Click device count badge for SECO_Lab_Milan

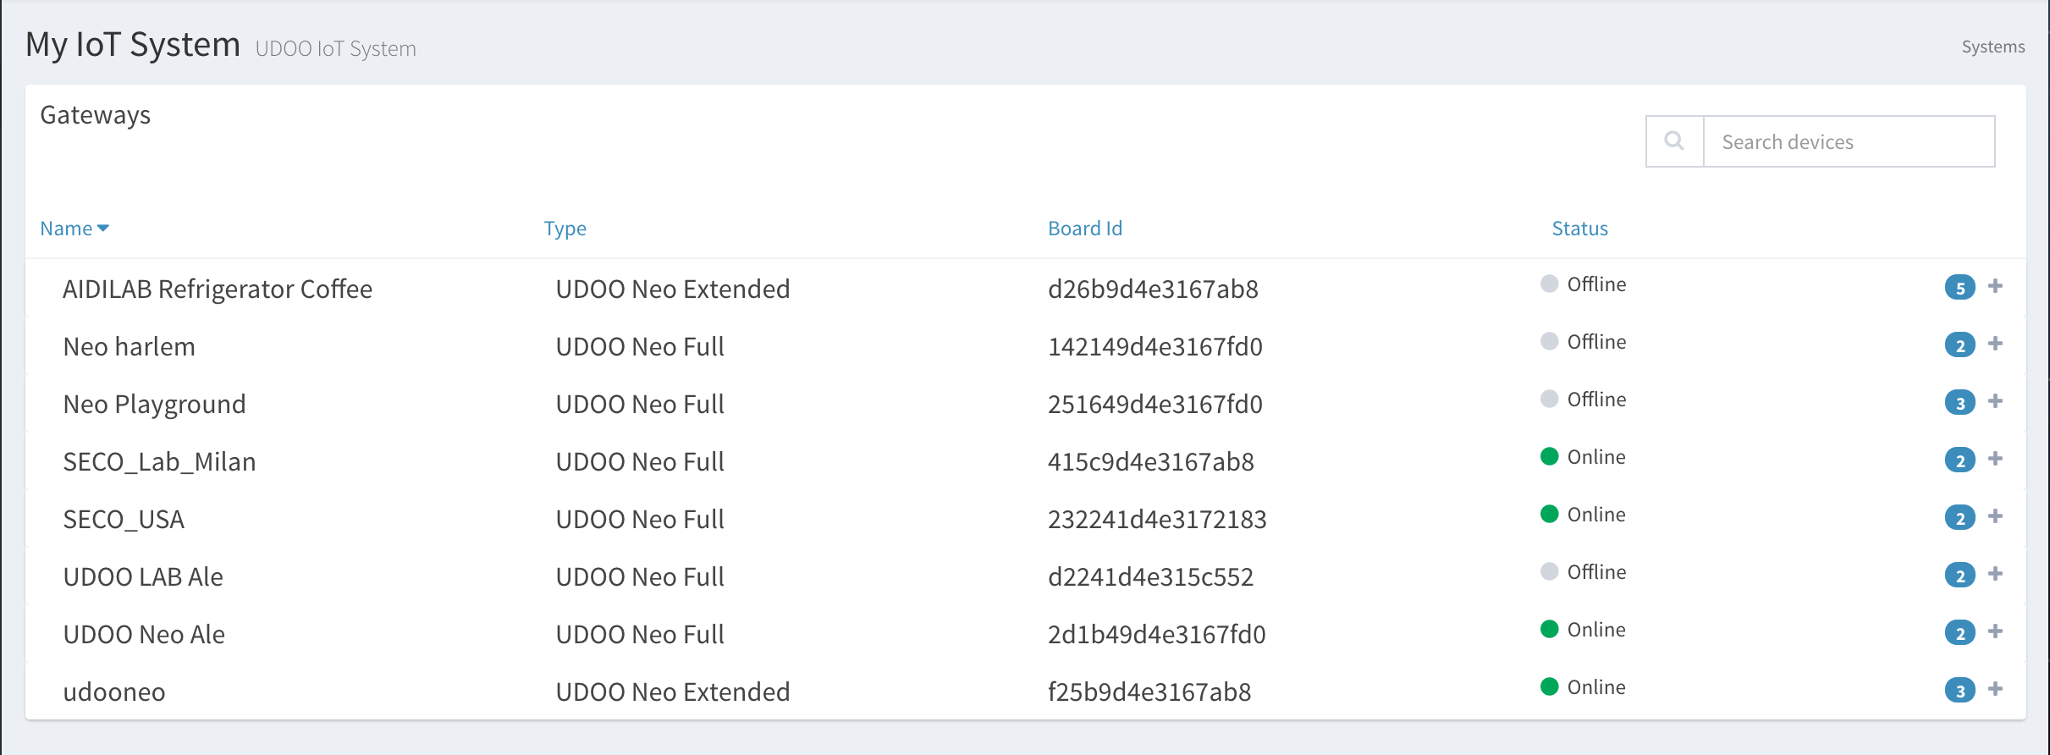[1959, 460]
